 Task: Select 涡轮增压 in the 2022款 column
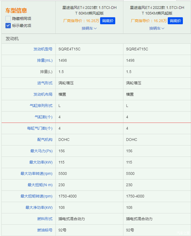[x=134, y=83]
